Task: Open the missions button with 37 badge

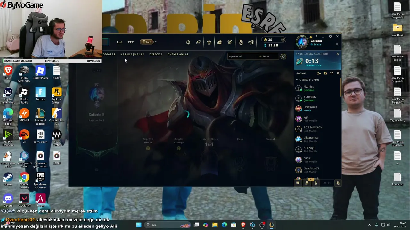Action: pyautogui.click(x=307, y=183)
